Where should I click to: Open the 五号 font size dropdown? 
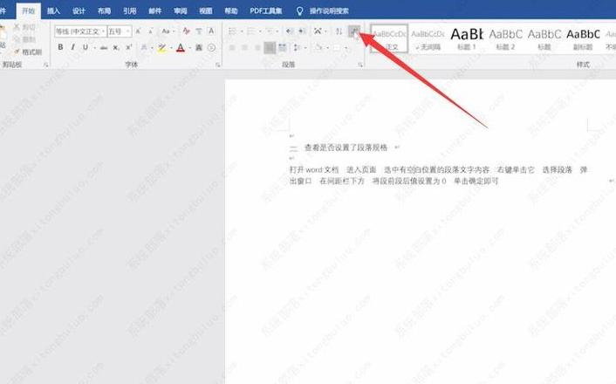coord(127,31)
